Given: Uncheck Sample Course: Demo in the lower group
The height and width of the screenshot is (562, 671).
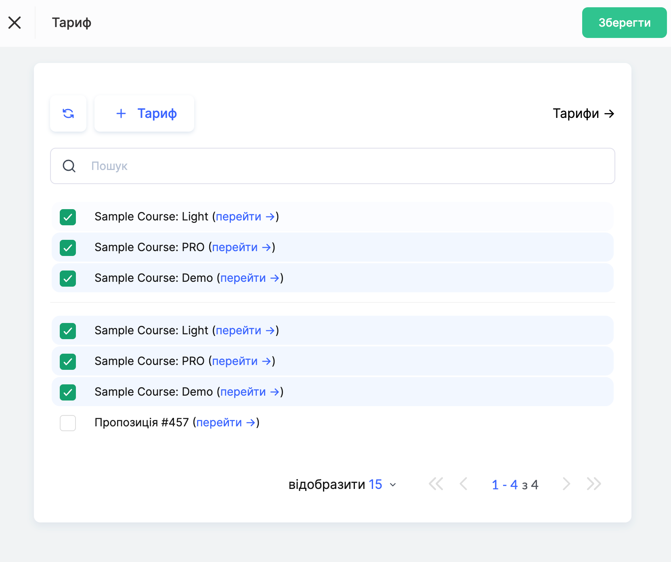Looking at the screenshot, I should click(x=68, y=392).
